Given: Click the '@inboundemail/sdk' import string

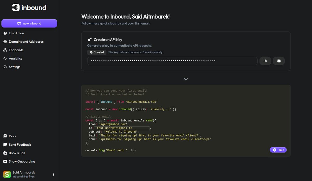Looking at the screenshot, I should point(142,102).
